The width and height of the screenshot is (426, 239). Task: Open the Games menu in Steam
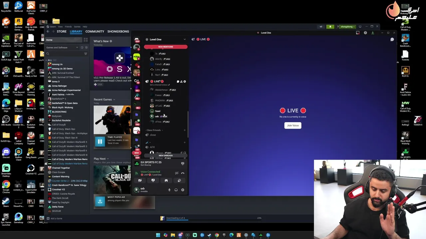click(77, 27)
